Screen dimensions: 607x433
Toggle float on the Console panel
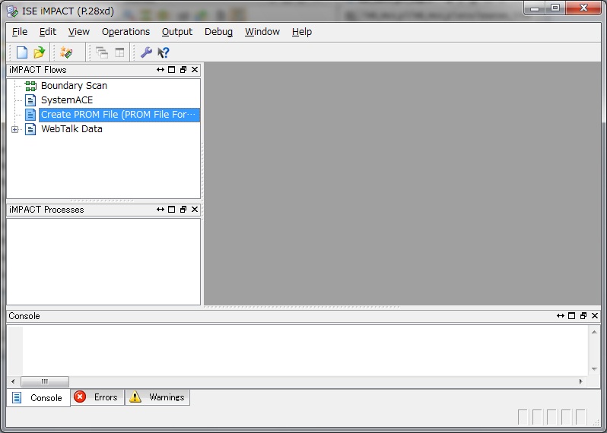click(560, 316)
